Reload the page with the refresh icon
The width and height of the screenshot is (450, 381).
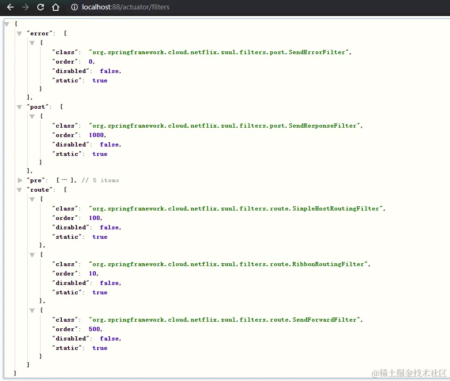coord(41,7)
